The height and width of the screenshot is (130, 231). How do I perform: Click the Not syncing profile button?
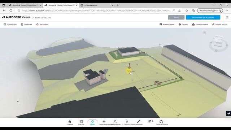(210, 10)
